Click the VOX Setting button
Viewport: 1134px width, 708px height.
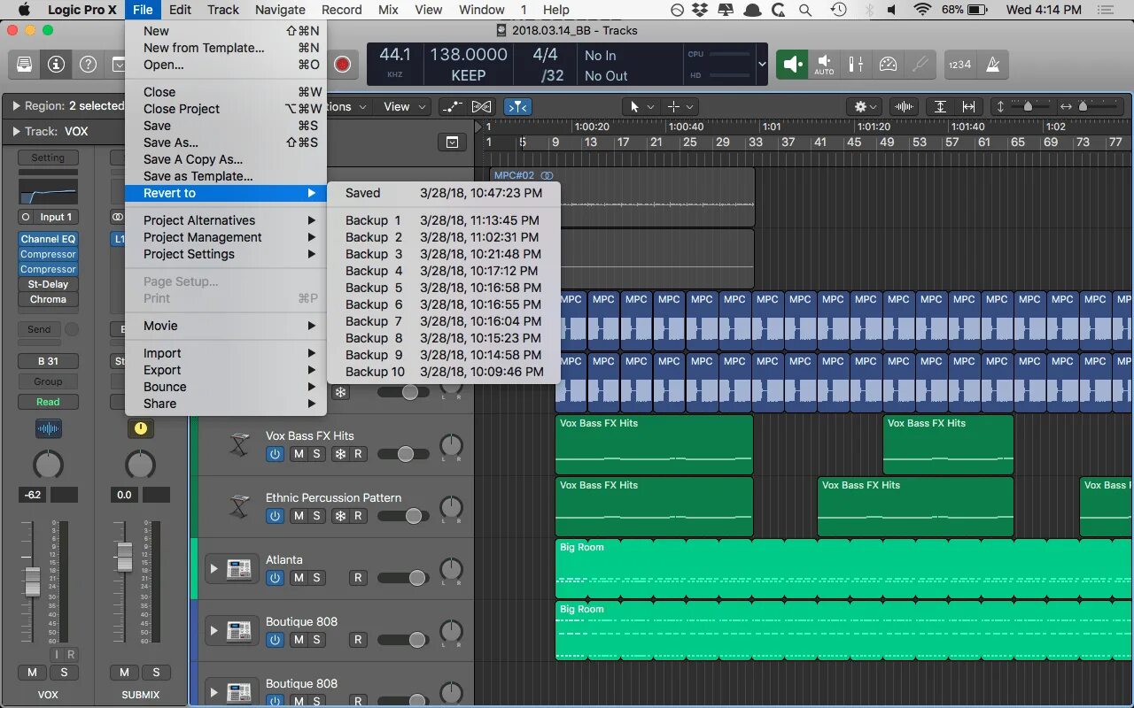[x=48, y=158]
